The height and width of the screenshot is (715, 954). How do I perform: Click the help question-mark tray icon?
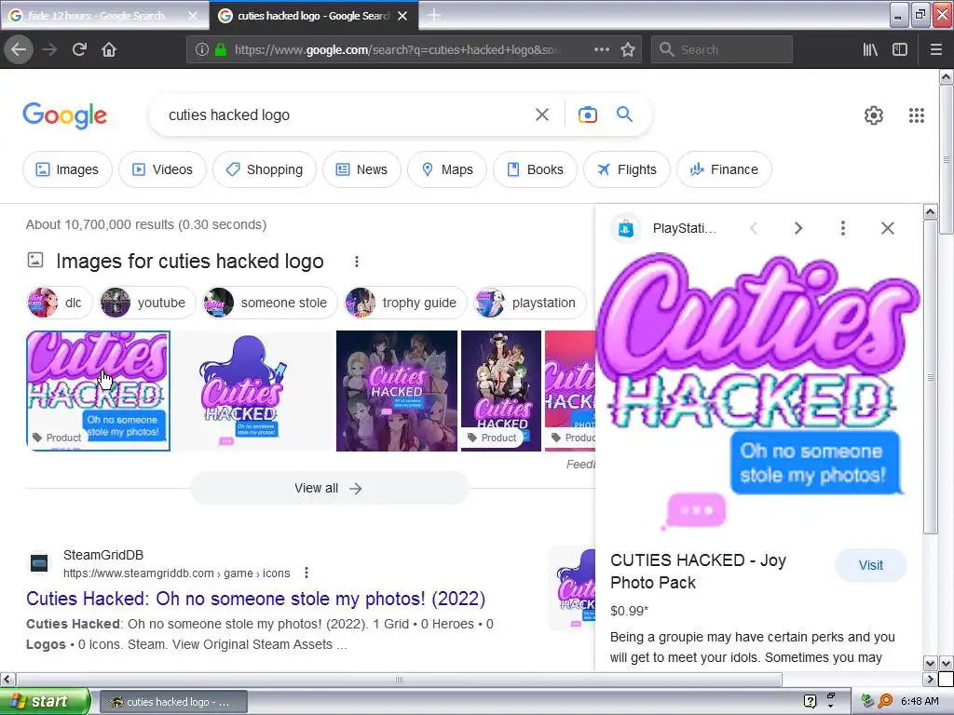click(810, 701)
